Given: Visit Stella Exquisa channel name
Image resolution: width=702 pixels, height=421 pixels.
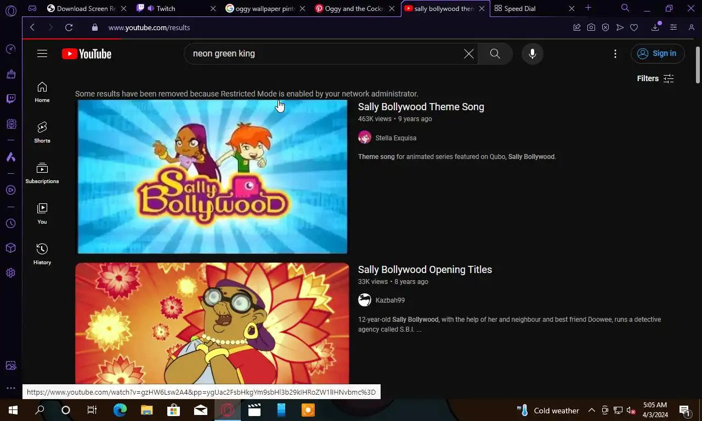Looking at the screenshot, I should point(396,138).
